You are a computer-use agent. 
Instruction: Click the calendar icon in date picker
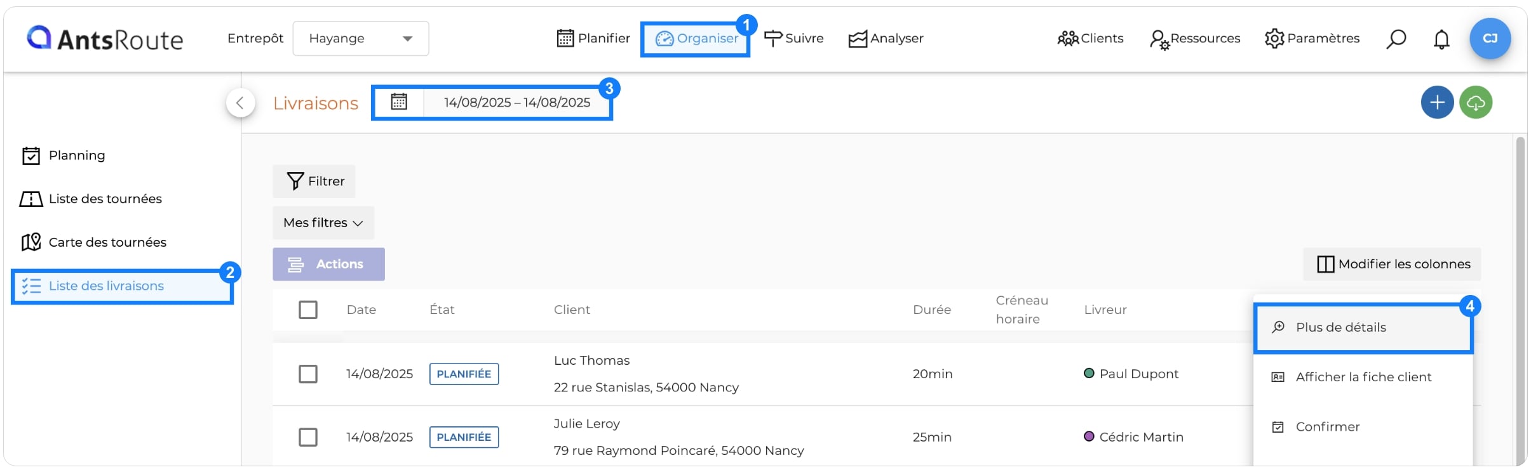(x=399, y=102)
